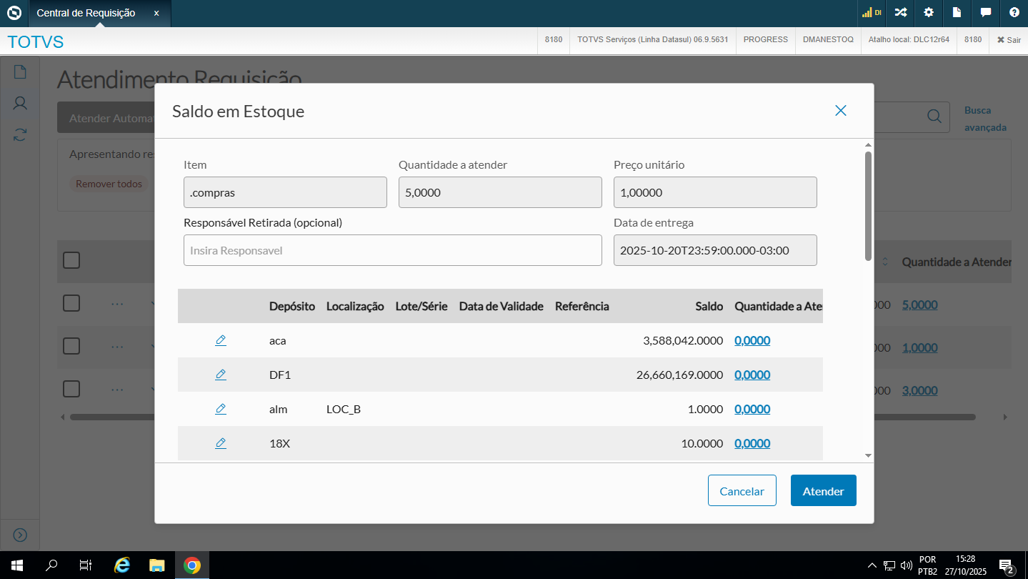The image size is (1028, 579).
Task: Expand the left sidebar with the arrow
Action: (x=20, y=535)
